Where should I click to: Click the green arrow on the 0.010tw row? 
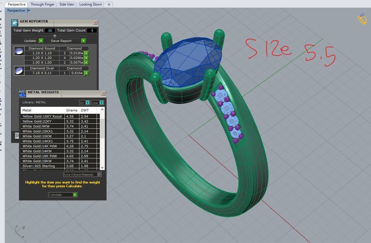click(x=86, y=53)
